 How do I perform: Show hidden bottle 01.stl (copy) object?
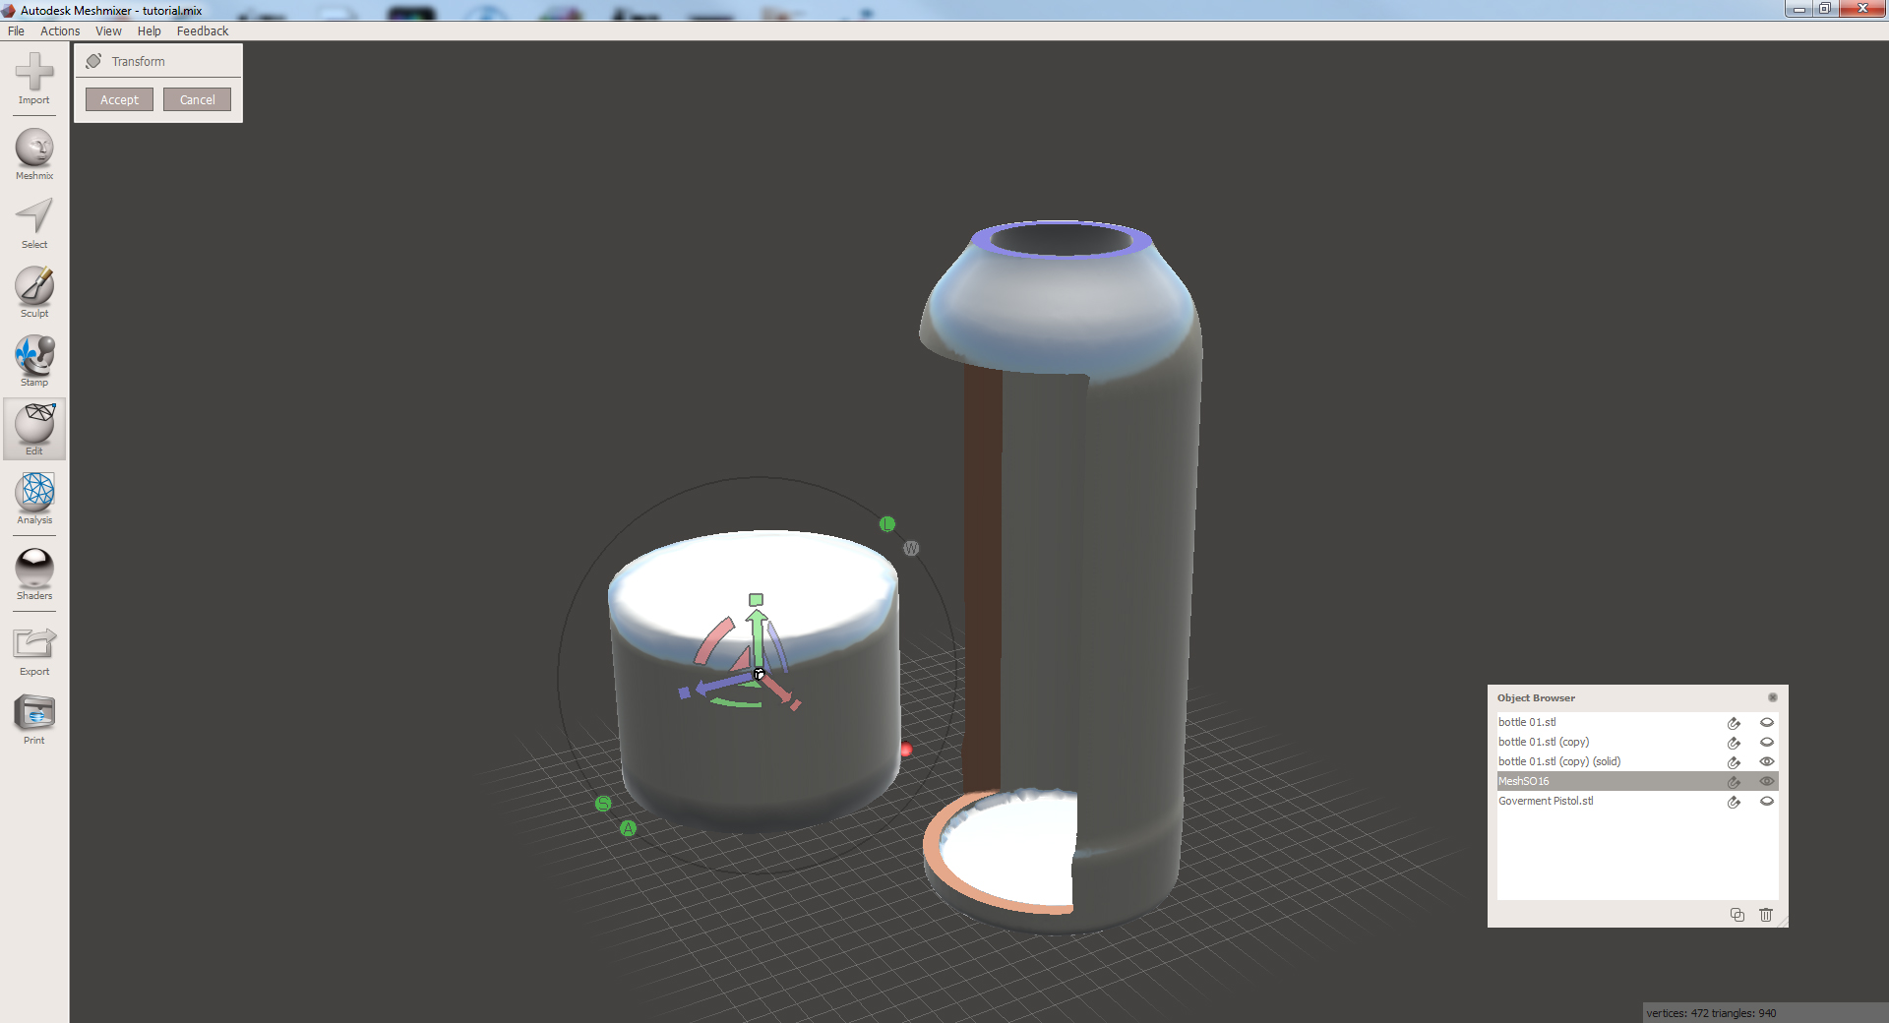[1767, 742]
